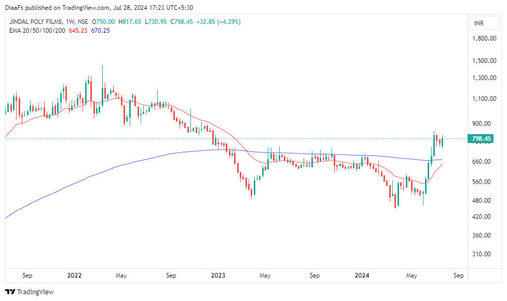Click the blue EMA value 670.25
This screenshot has height=301, width=507.
pos(100,31)
